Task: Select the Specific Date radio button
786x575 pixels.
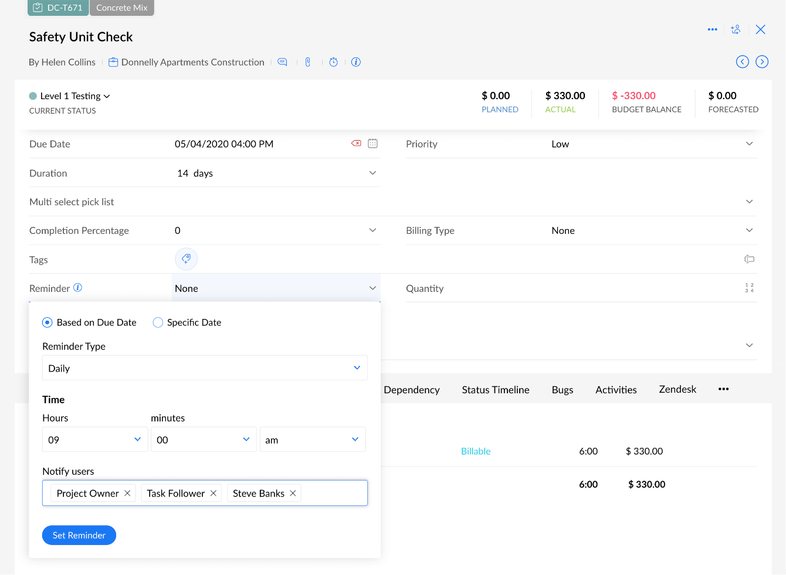Action: point(157,322)
